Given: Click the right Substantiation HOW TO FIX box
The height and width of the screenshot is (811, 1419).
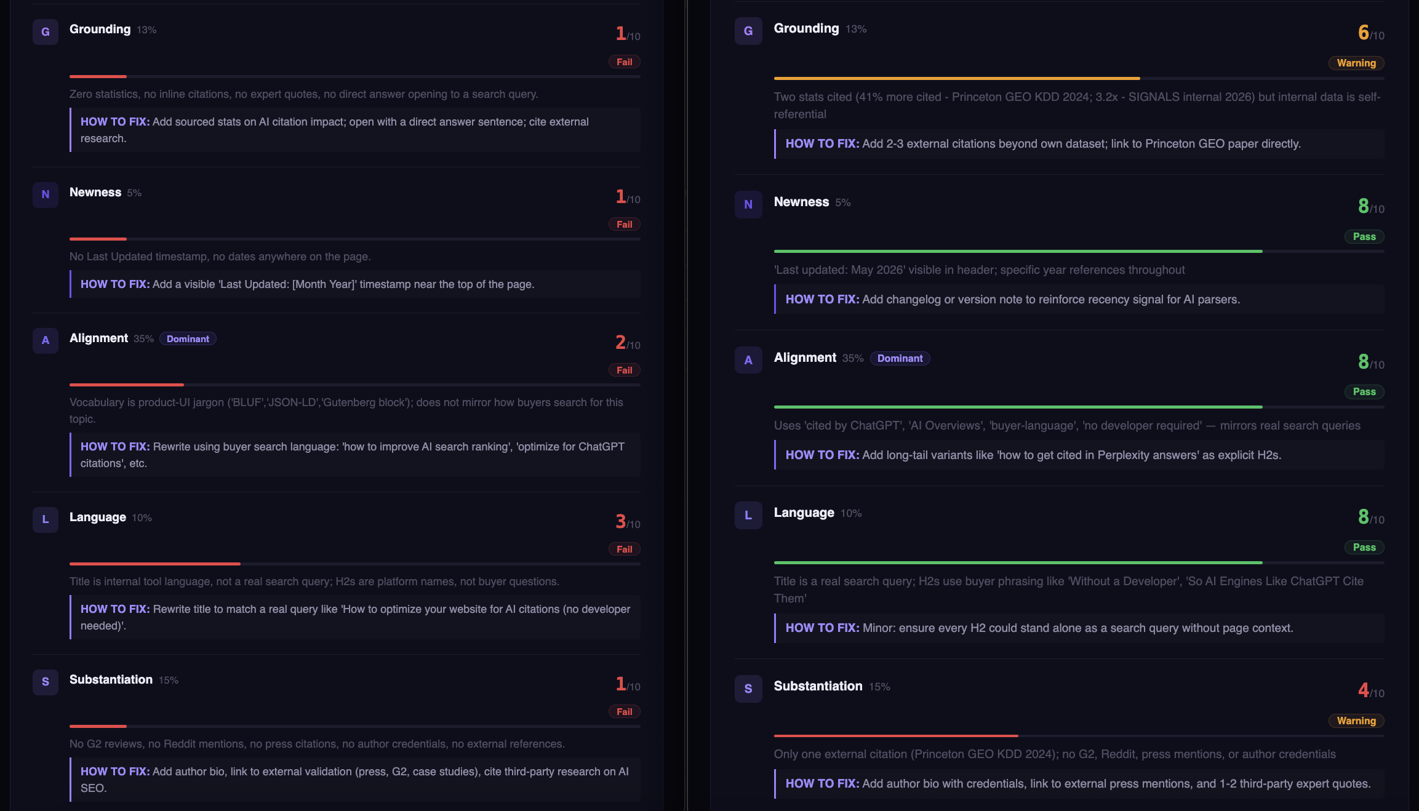Looking at the screenshot, I should pos(1079,784).
